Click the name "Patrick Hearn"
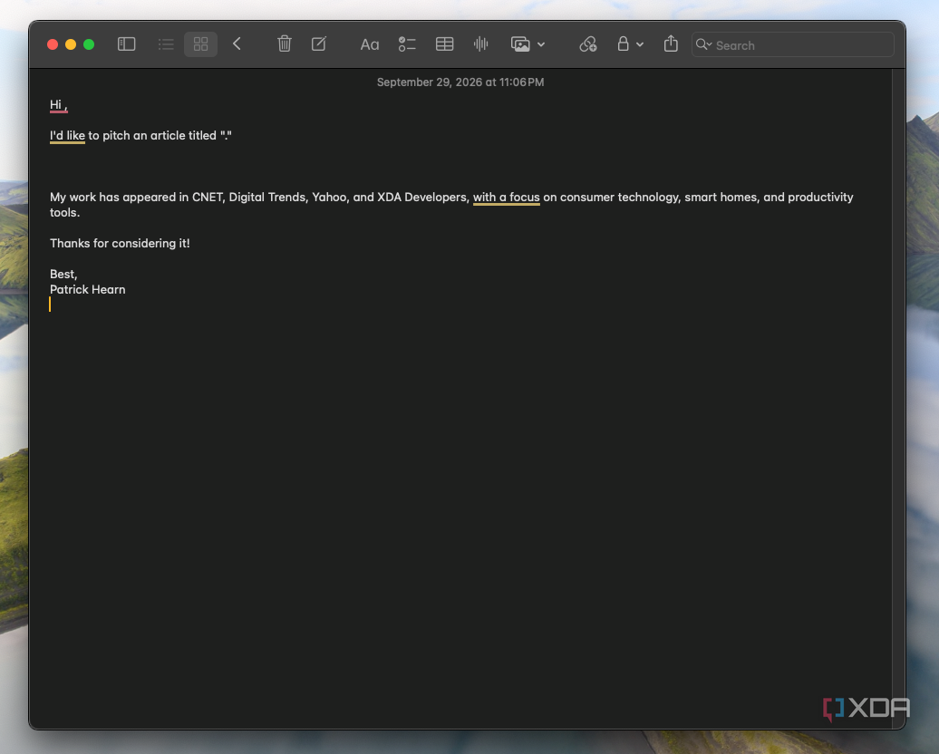The height and width of the screenshot is (754, 939). point(87,290)
